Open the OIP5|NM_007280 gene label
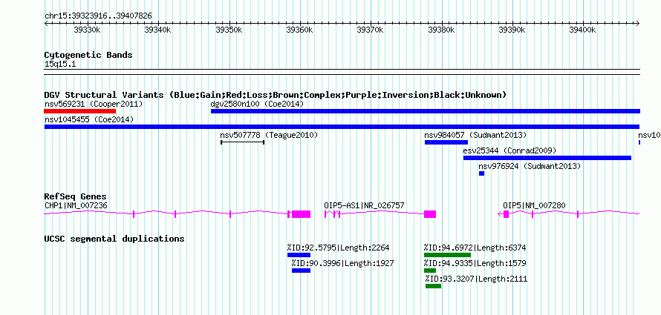The height and width of the screenshot is (315, 661). point(534,205)
